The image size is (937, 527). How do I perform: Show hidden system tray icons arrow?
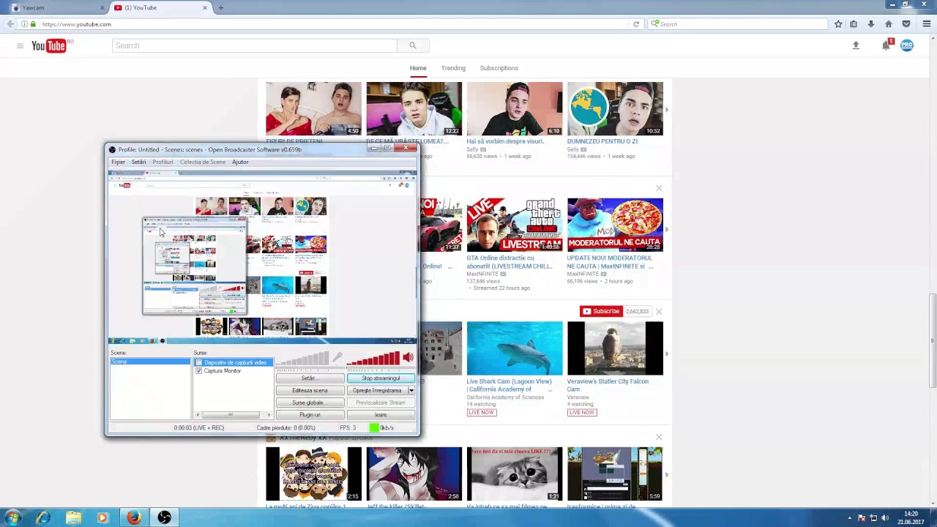849,518
